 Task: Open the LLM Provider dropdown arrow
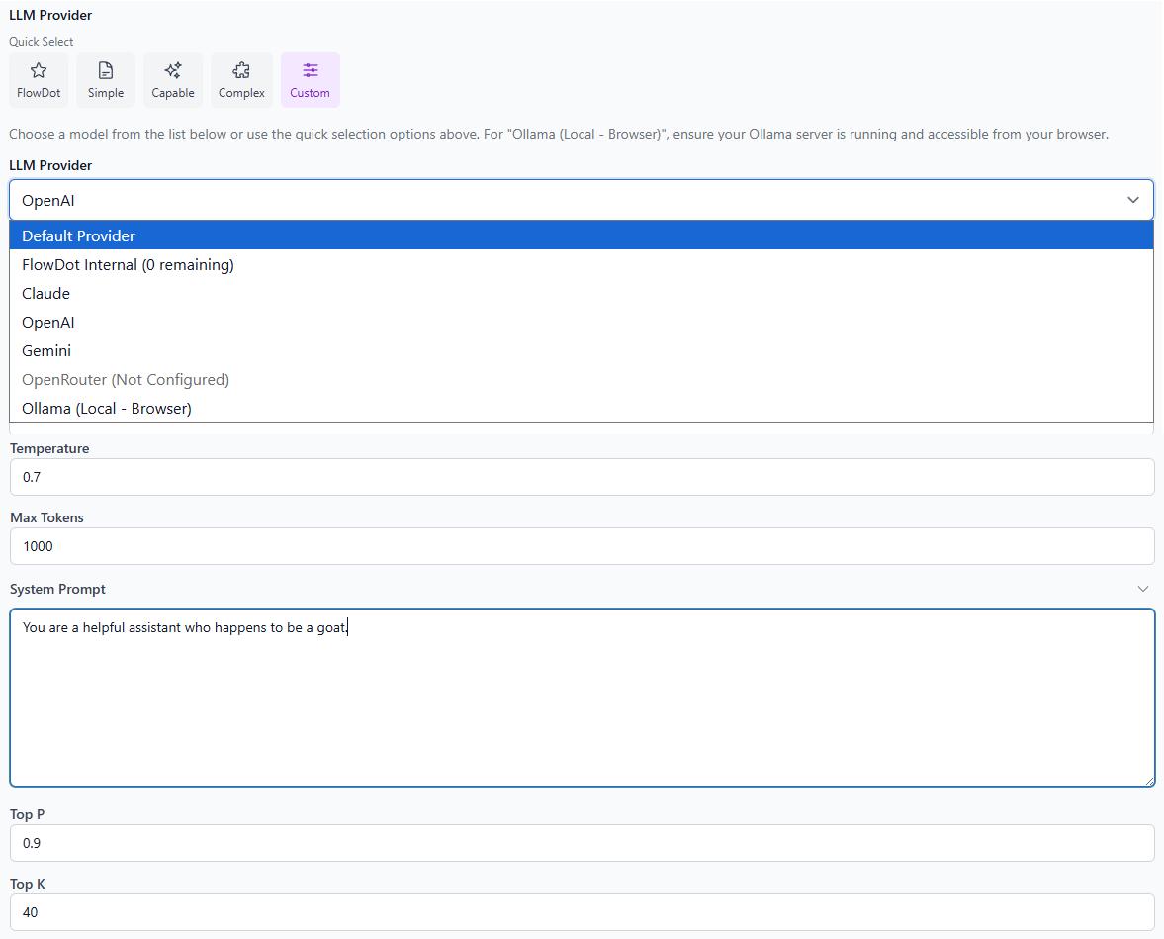pyautogui.click(x=1133, y=199)
